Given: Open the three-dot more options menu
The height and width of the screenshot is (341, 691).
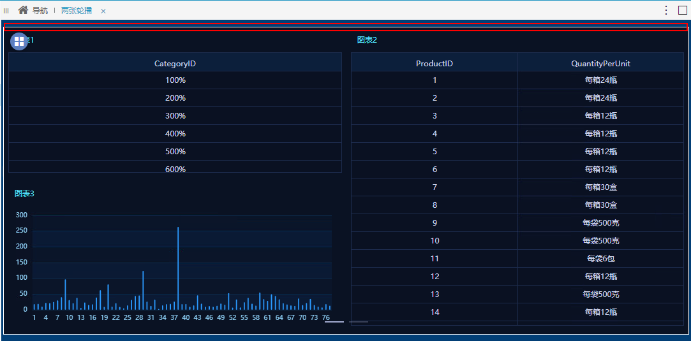Looking at the screenshot, I should click(666, 10).
